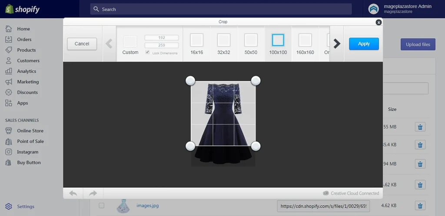Toggle the Lock Dimensions checkbox
Image resolution: width=445 pixels, height=216 pixels.
148,53
